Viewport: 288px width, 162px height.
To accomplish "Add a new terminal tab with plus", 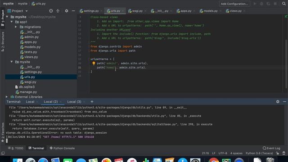I will pos(92,102).
